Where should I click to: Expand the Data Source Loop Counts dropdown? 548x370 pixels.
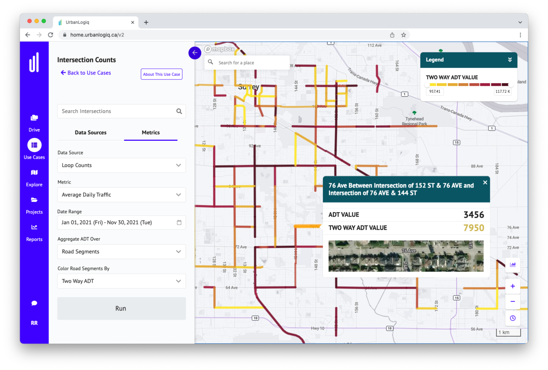(x=121, y=165)
